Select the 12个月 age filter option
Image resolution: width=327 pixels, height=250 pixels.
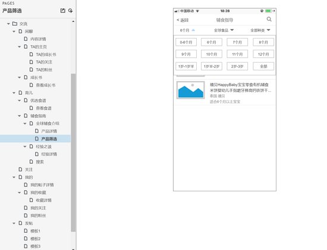(263, 55)
